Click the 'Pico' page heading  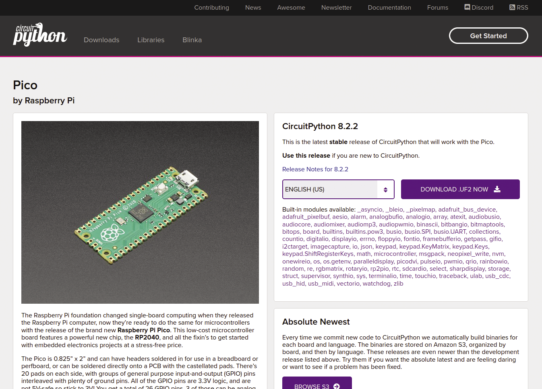[25, 85]
